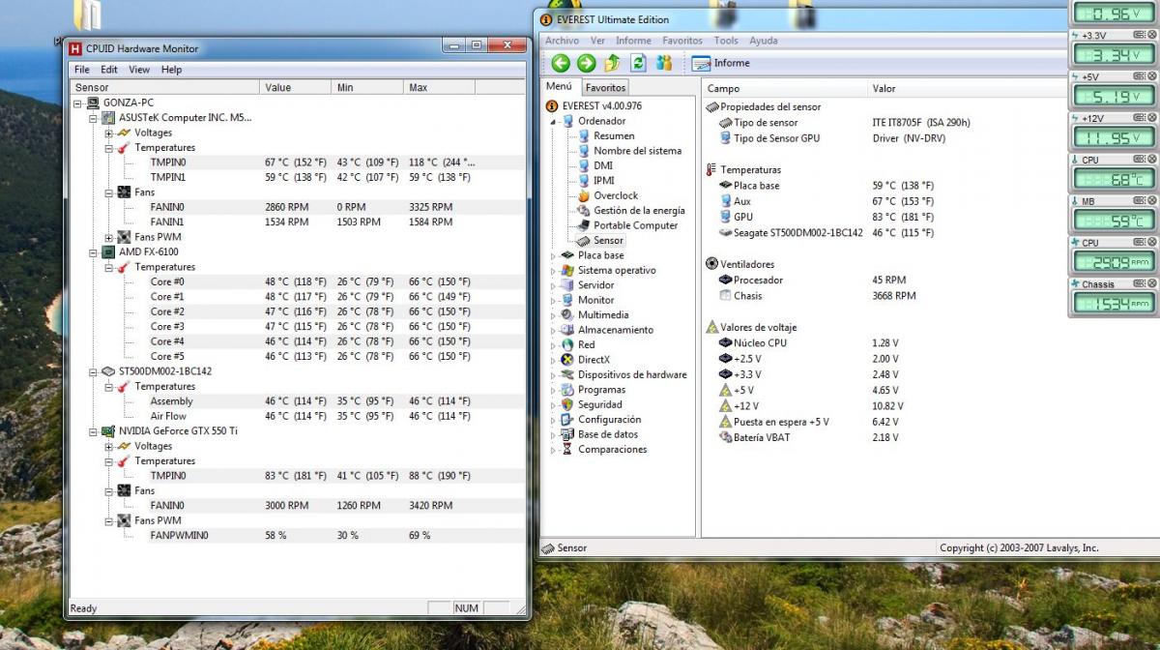Collapse the NVIDIA GeForce GTX 550 Ti node
Screen dimensions: 1160x650
click(94, 431)
